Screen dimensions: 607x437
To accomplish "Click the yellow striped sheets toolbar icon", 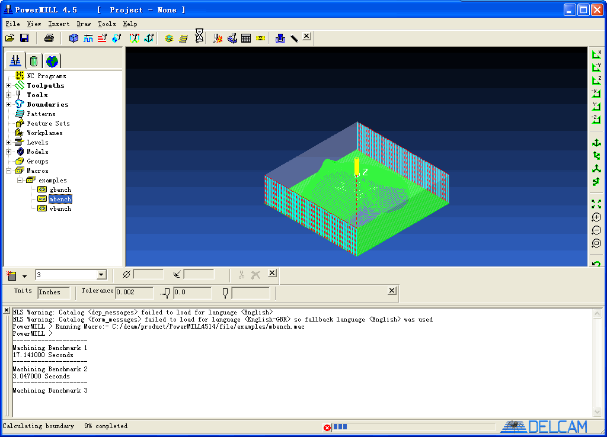I will [184, 38].
